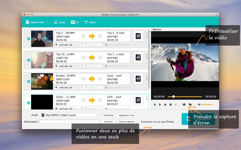This screenshot has width=241, height=150.
Task: Click the Ajouter Fichier add-file icon
Action: click(28, 22)
